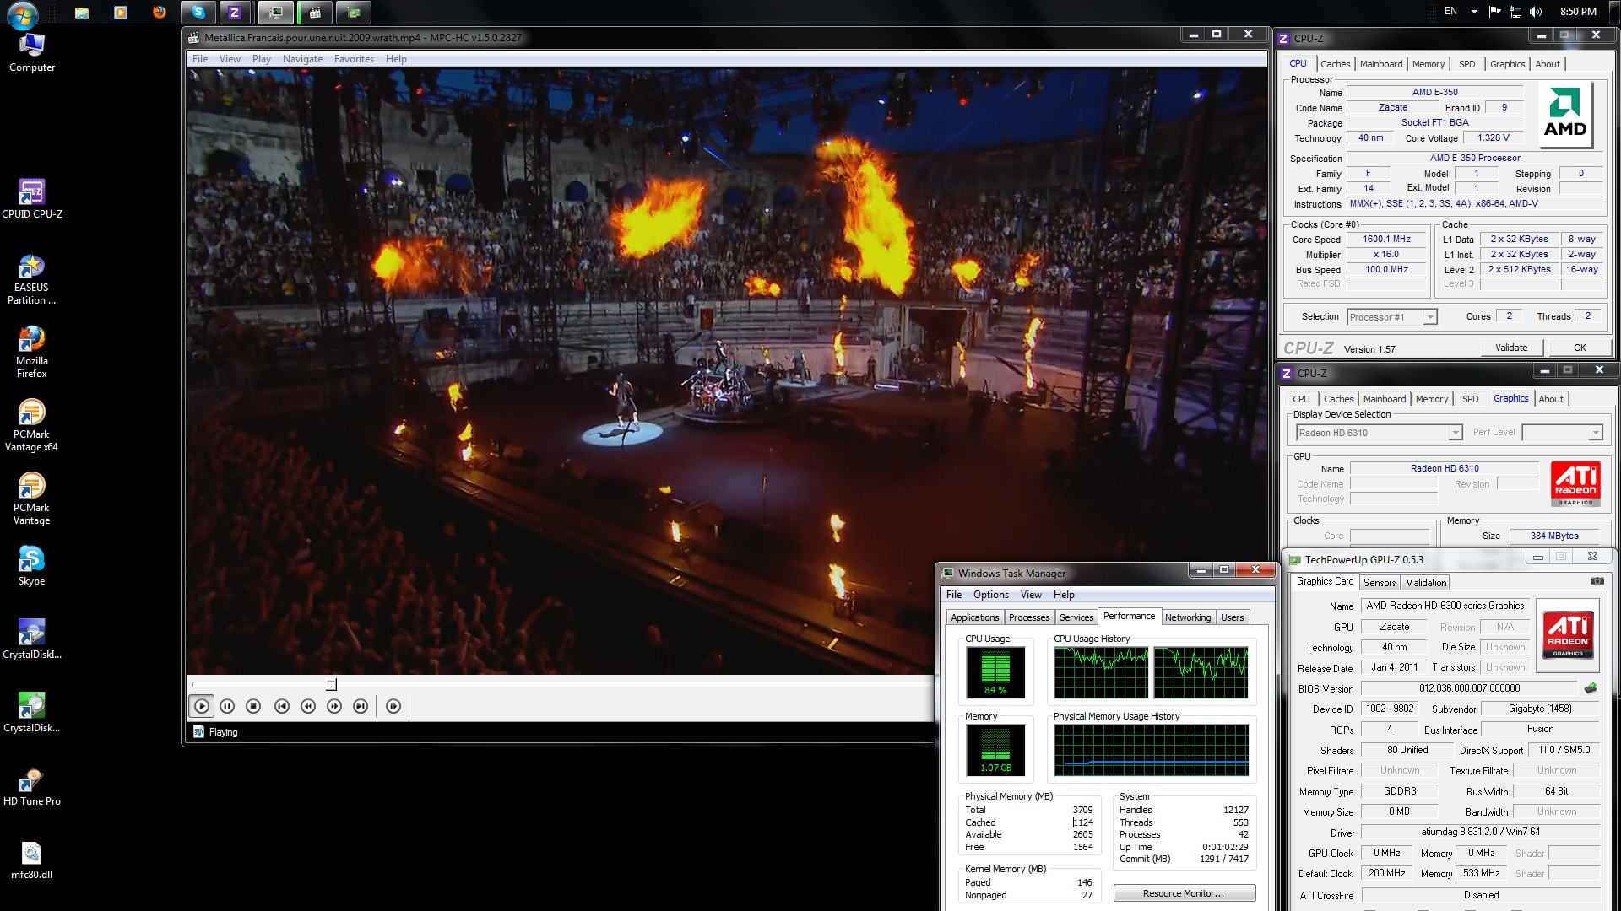Click the BIOS save icon in GPU-Z
This screenshot has height=911, width=1621.
(1591, 688)
